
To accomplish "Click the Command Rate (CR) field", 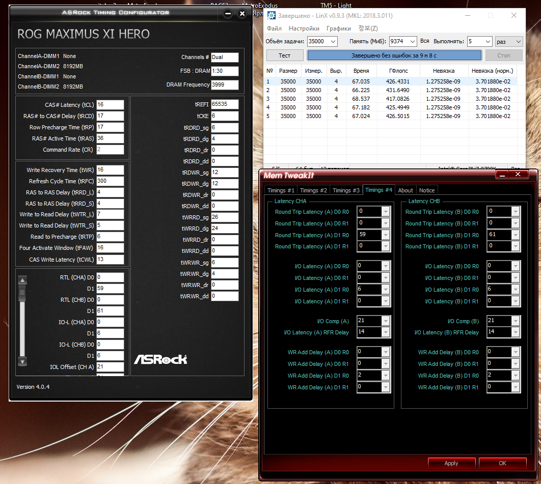I will (x=110, y=150).
